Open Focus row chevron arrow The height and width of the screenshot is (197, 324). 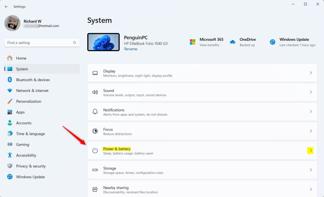tap(311, 131)
